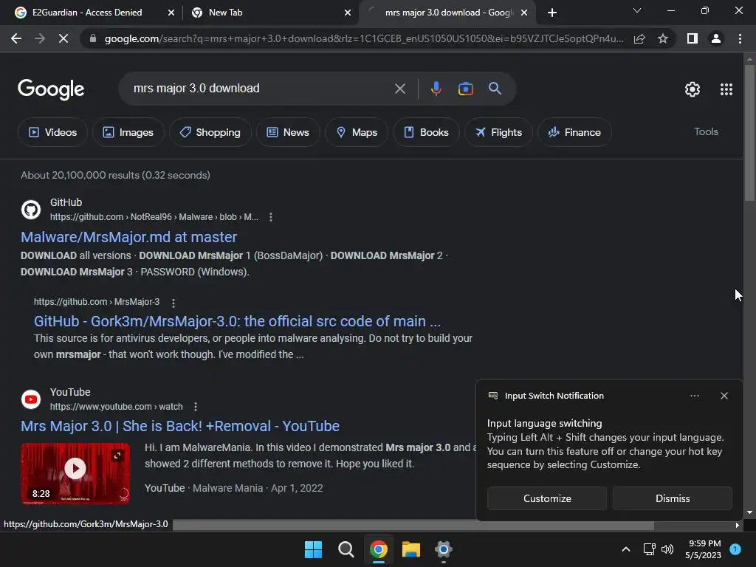Screen dimensions: 756x567
Task: Close the New Tab tab
Action: coord(348,13)
